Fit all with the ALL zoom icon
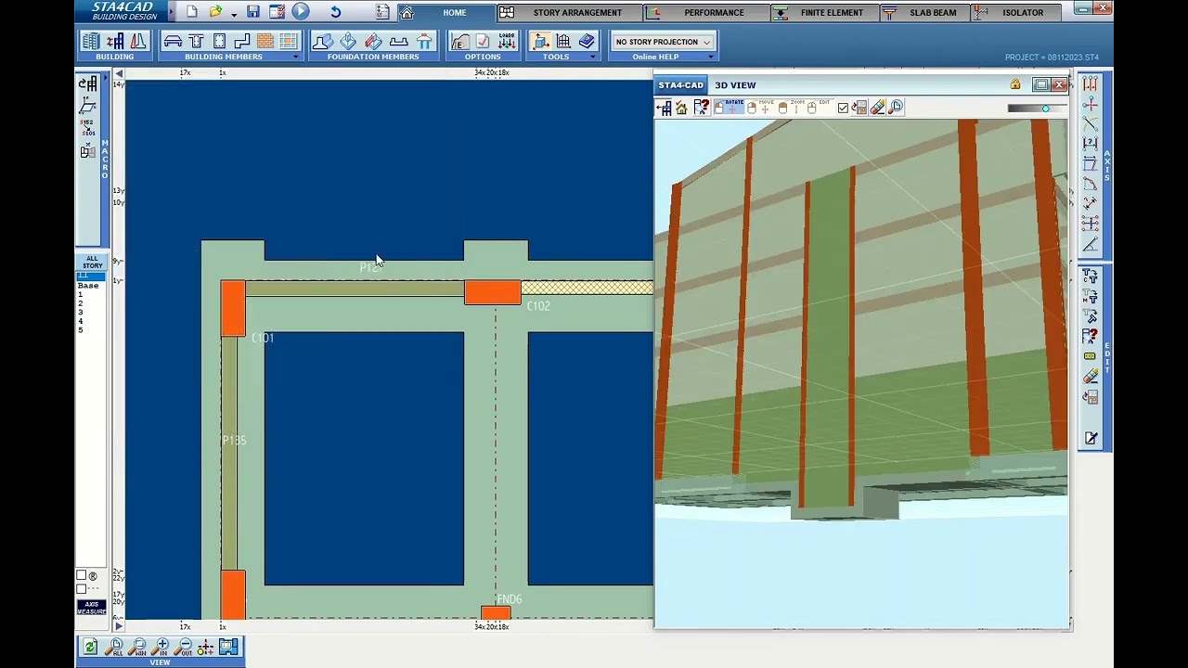 pyautogui.click(x=115, y=647)
